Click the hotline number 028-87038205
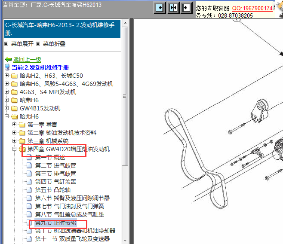The height and width of the screenshot is (244, 283). (x=235, y=15)
